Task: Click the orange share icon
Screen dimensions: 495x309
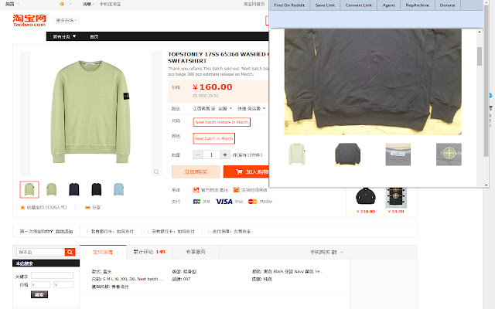Action: (x=87, y=208)
